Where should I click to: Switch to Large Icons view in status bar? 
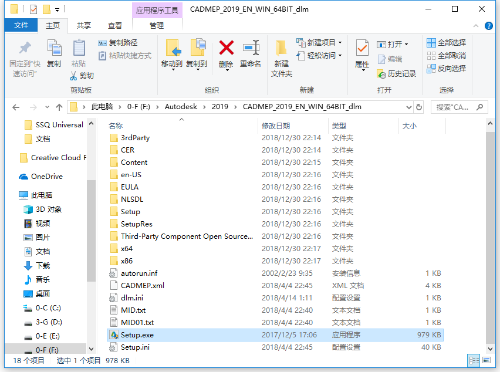(x=487, y=360)
